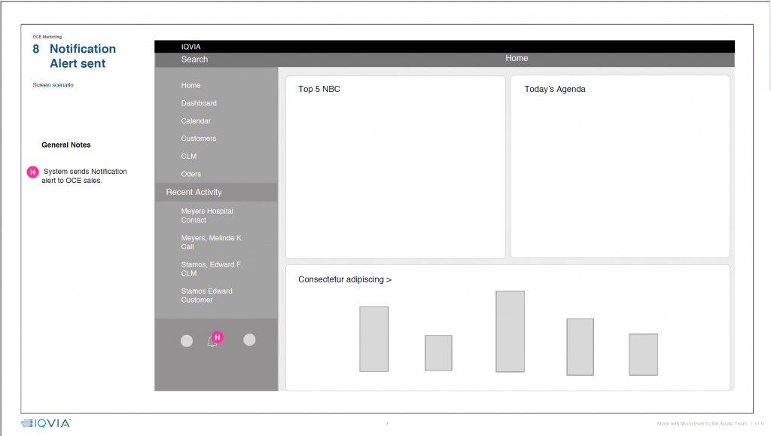The width and height of the screenshot is (771, 436).
Task: Open Meyers Hospital Contact recent item
Action: click(x=207, y=216)
